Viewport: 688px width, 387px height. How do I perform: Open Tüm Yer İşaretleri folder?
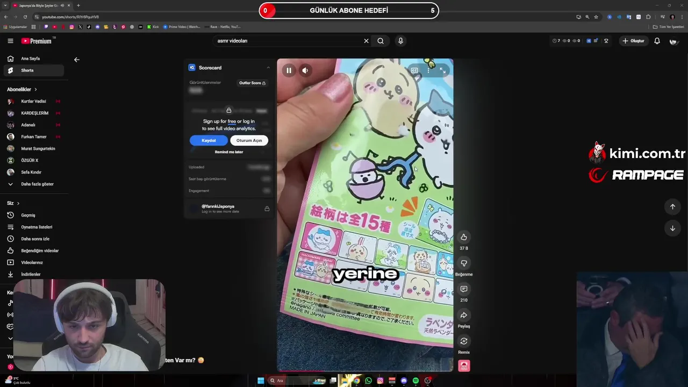click(x=669, y=26)
